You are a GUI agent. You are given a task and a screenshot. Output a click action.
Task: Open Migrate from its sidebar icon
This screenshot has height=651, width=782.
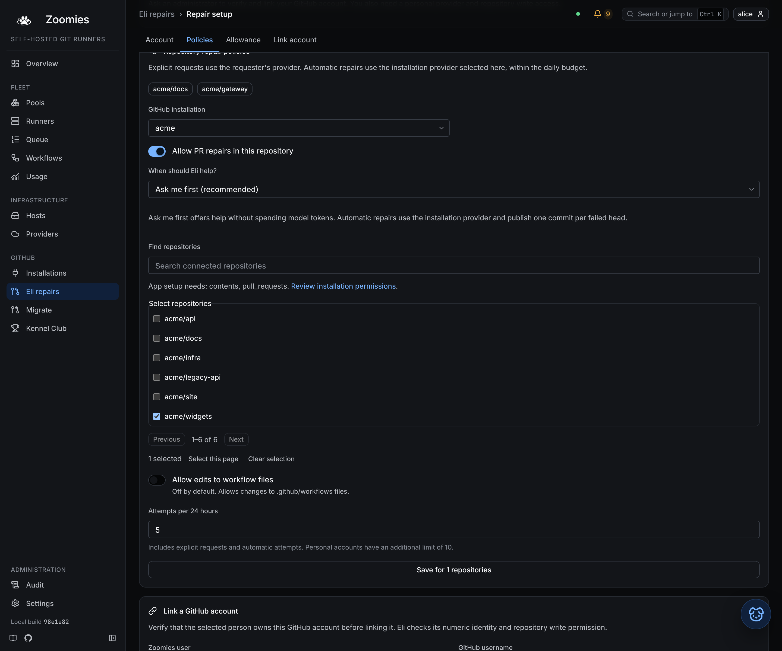pyautogui.click(x=15, y=310)
